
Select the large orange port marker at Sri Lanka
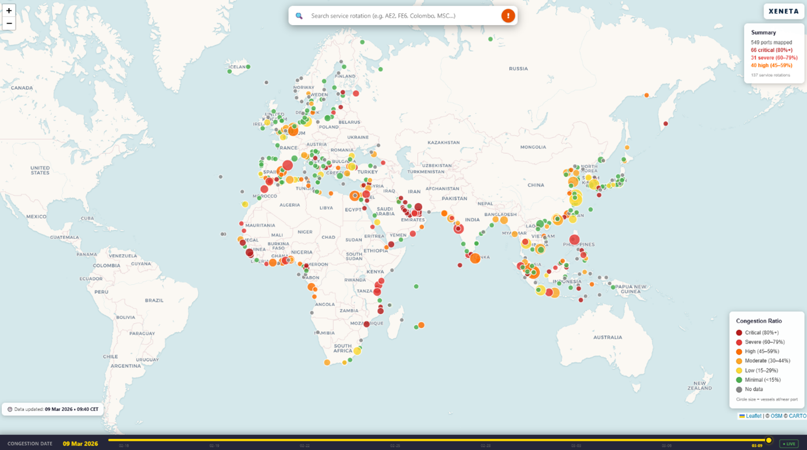475,258
